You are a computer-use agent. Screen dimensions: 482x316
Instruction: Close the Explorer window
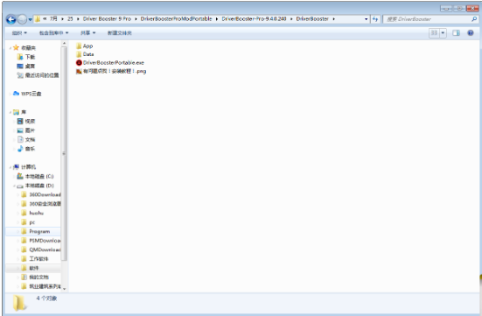(472, 9)
